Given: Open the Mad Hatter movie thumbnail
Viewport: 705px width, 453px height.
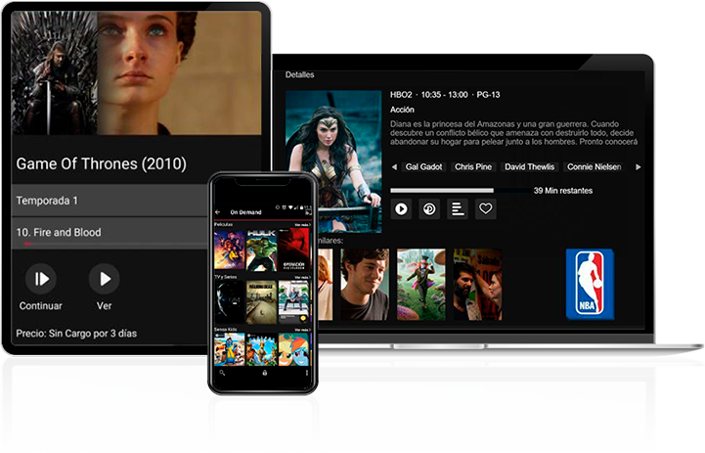Looking at the screenshot, I should click(421, 285).
